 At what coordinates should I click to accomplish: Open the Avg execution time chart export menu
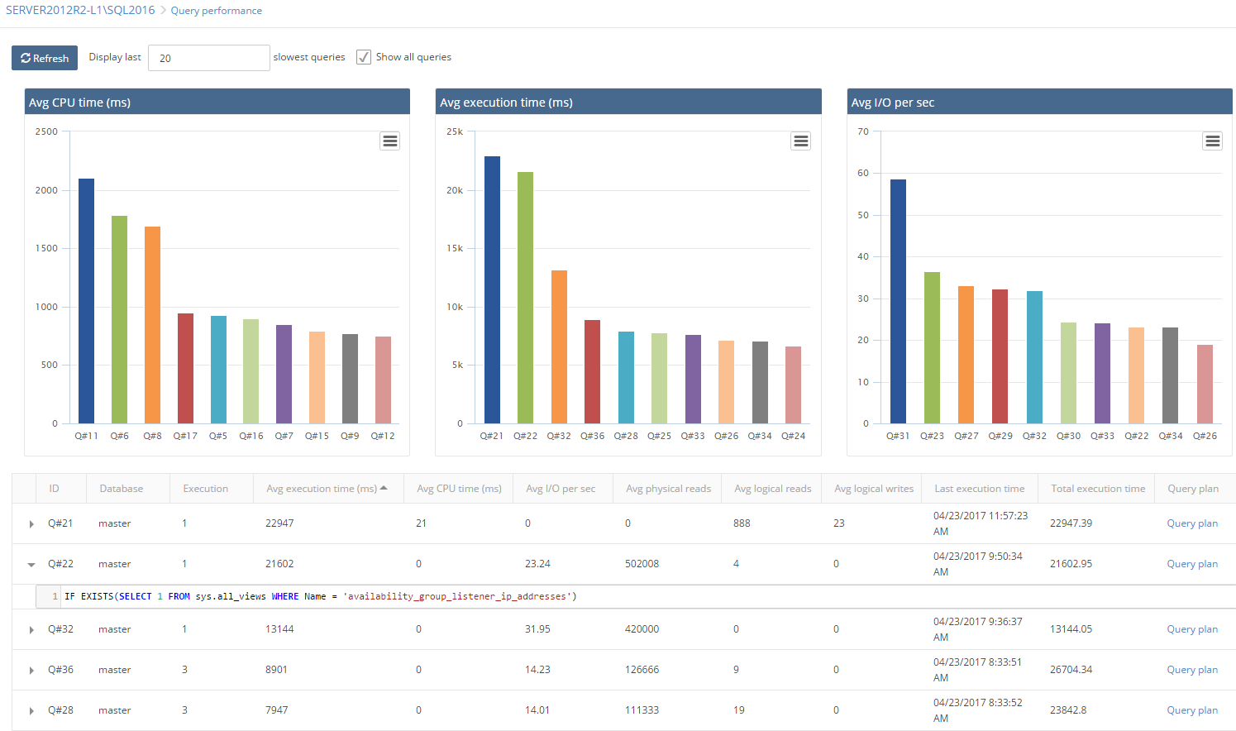(x=800, y=141)
